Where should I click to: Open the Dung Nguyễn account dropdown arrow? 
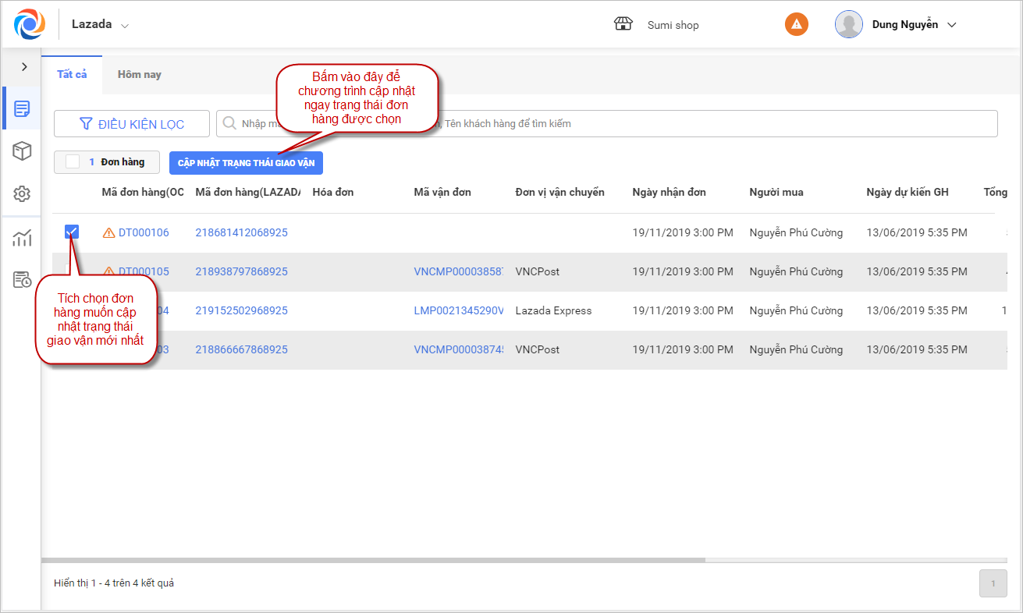click(951, 25)
